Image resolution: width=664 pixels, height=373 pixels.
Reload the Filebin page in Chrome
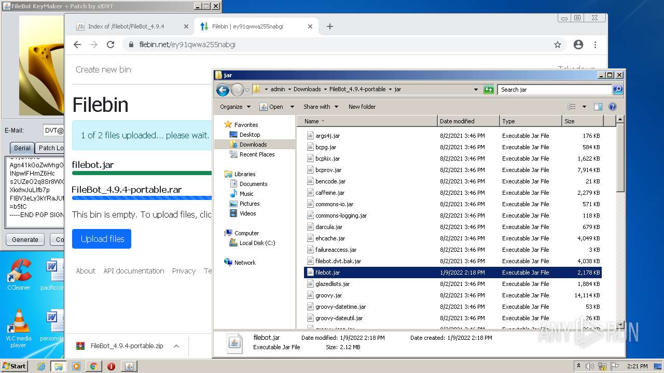tap(110, 45)
